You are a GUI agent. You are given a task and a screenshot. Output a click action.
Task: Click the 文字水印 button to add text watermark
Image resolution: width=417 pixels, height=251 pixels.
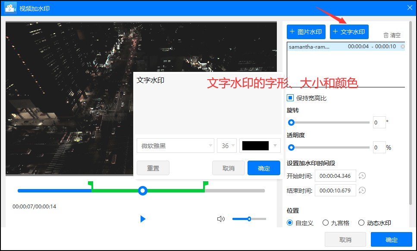coord(349,31)
